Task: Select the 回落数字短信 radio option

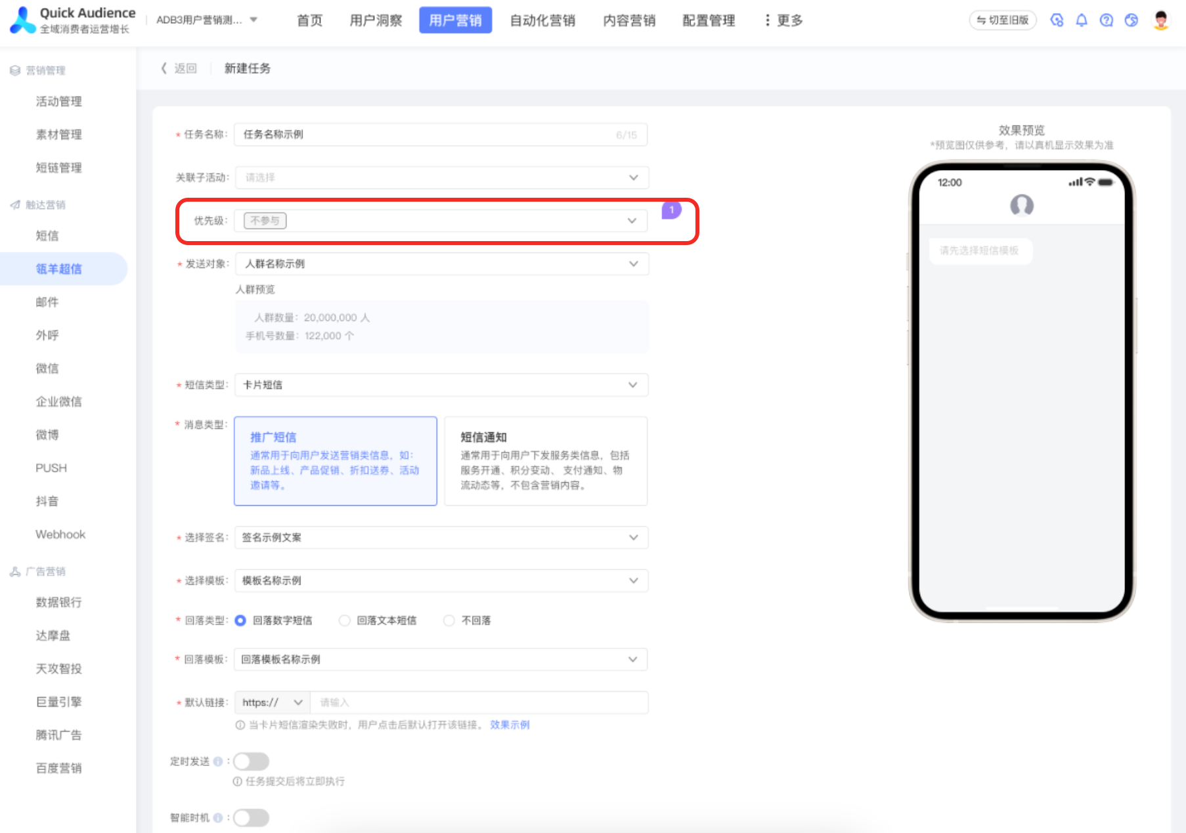Action: coord(240,620)
